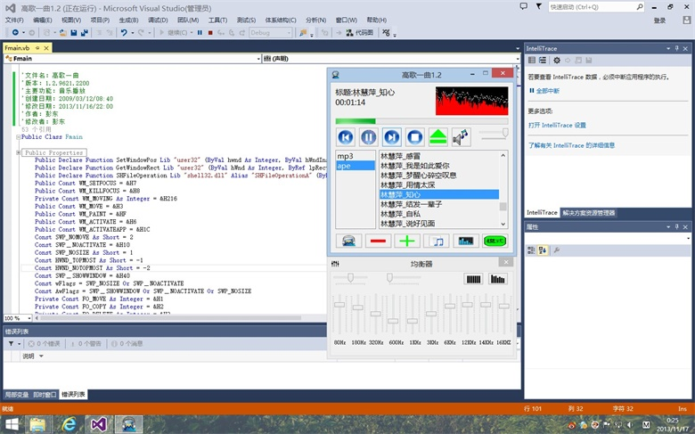Pause the currently playing song
Viewport: 695px width, 434px height.
coord(369,137)
